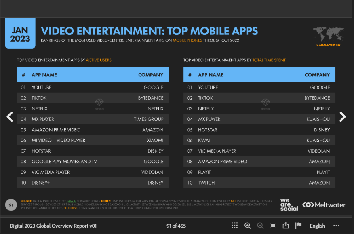
Task: Click the Digital 2023 Global Overview Report title
Action: (x=53, y=226)
